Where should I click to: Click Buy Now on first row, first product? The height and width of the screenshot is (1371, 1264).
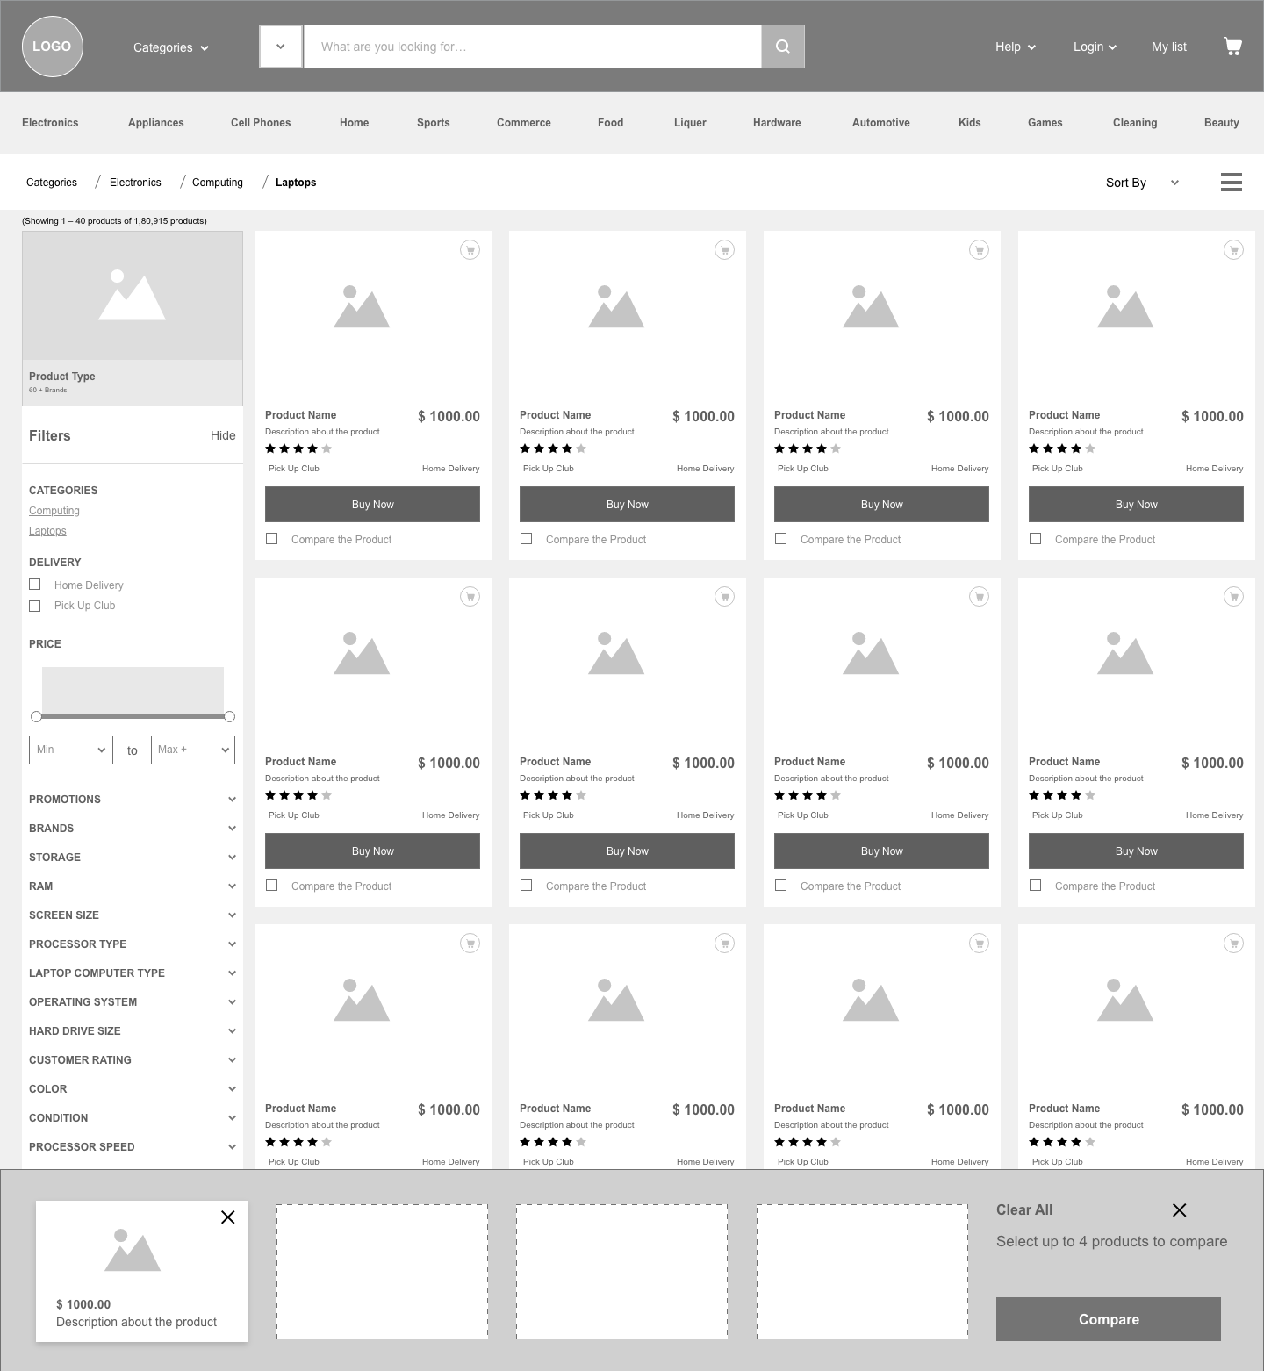372,505
